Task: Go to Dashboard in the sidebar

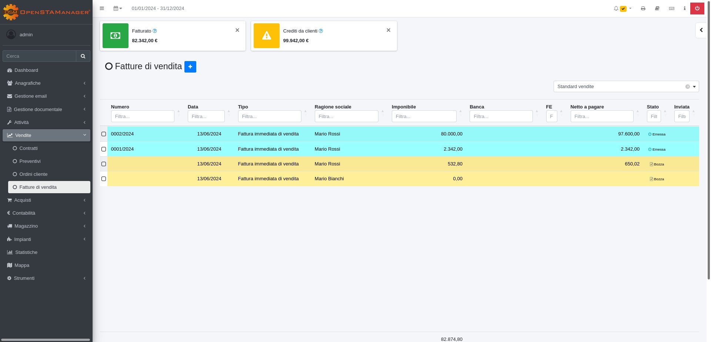Action: 26,70
